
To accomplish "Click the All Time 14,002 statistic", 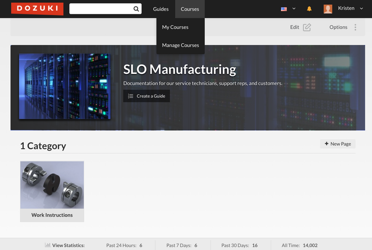I will tap(299, 245).
